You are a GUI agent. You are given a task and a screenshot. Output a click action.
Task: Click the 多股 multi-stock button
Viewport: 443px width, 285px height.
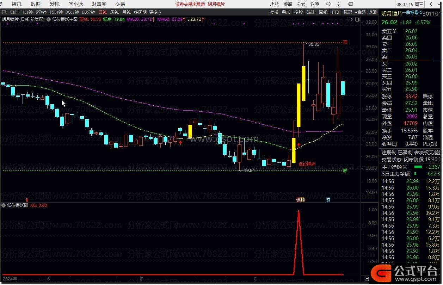click(299, 12)
